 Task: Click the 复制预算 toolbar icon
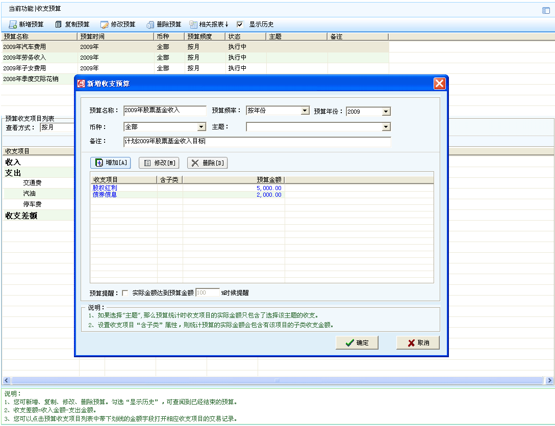(x=59, y=24)
